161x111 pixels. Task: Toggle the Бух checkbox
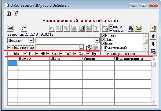click(88, 53)
